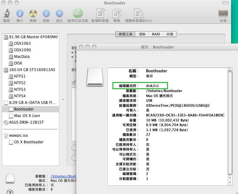Click the available space 8.9 MB value
Viewport: 238px width, 194px height.
167,125
